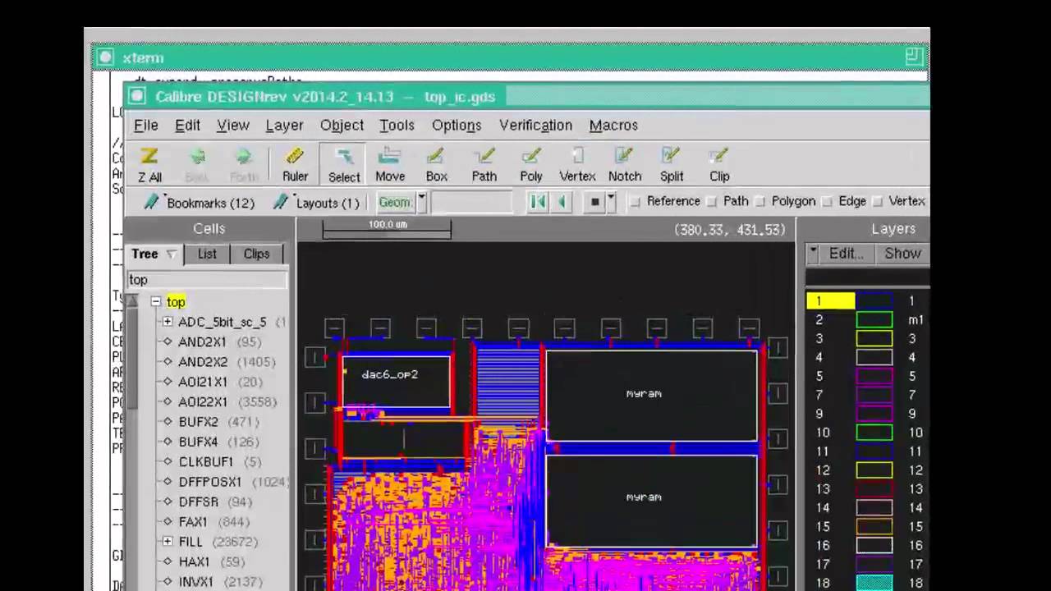Enable the Vertex filter checkbox
Screen dimensions: 1051x591
(x=878, y=202)
